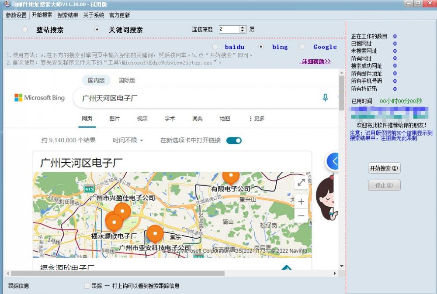Select the 国内版 Bing tab
Image resolution: width=437 pixels, height=294 pixels.
tap(96, 80)
